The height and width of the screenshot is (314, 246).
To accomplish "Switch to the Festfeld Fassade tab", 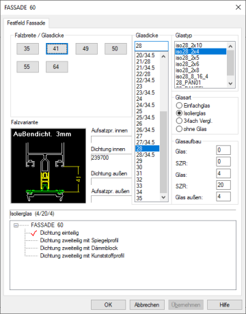I will [26, 23].
